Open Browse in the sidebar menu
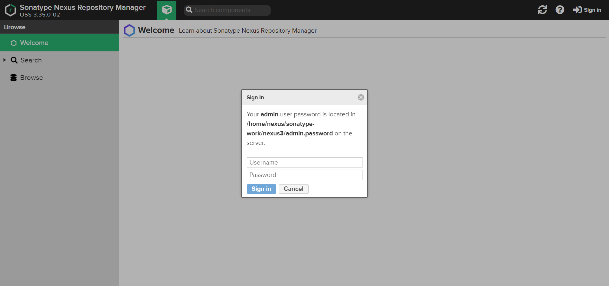609x286 pixels. point(59,78)
